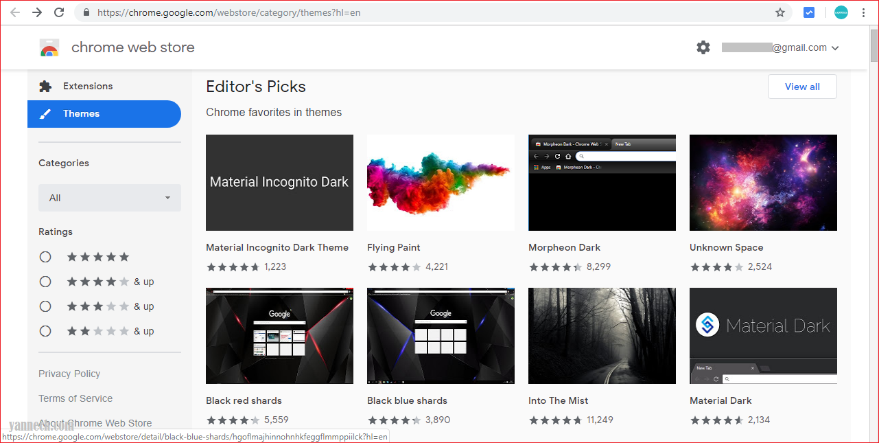Enable the 3-star & up rating filter
Screen dimensions: 879x443
pyautogui.click(x=45, y=306)
